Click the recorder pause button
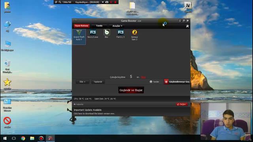Viewport: 253px width, 142px height. [111, 2]
